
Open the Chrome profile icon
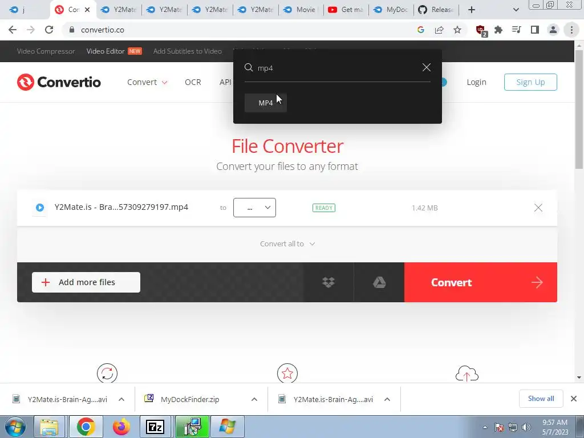[x=553, y=30]
